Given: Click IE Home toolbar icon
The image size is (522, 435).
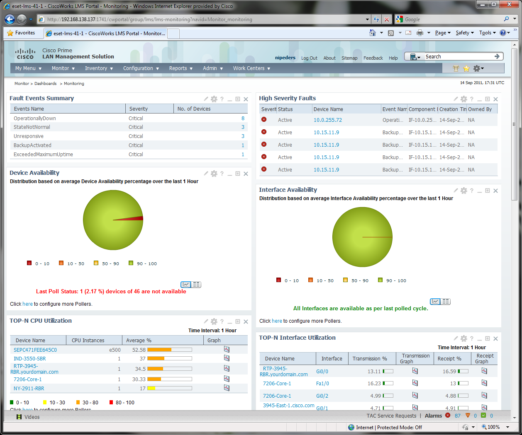Looking at the screenshot, I should click(373, 33).
